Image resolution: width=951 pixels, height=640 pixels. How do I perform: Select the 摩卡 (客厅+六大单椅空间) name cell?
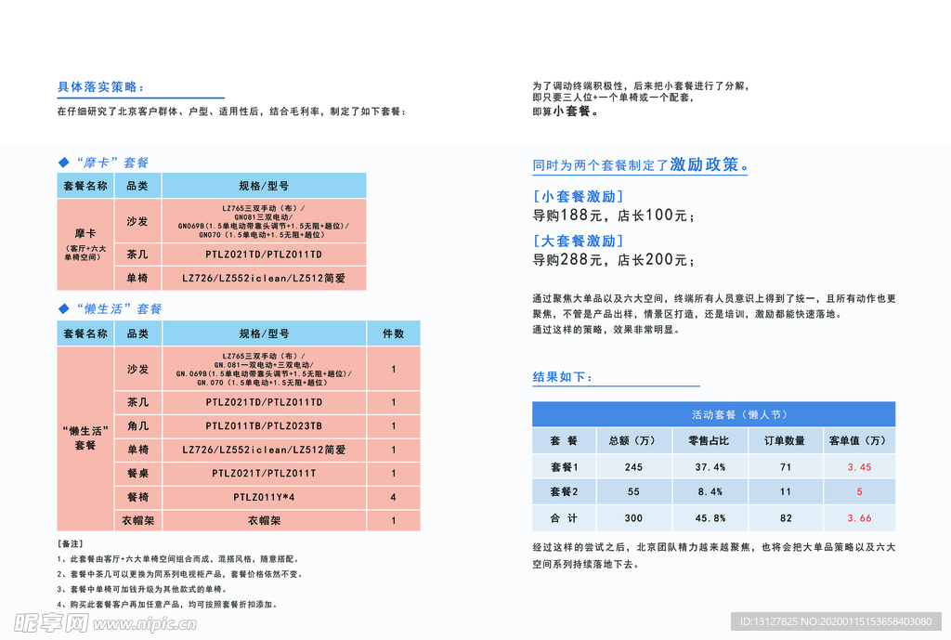point(85,244)
